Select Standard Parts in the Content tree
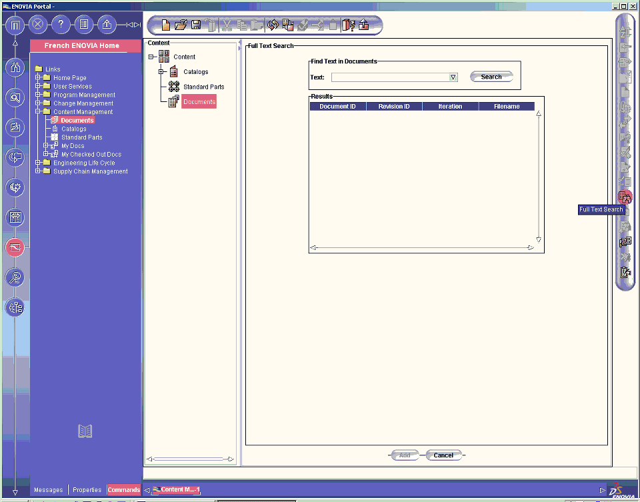This screenshot has width=640, height=502. (x=204, y=87)
